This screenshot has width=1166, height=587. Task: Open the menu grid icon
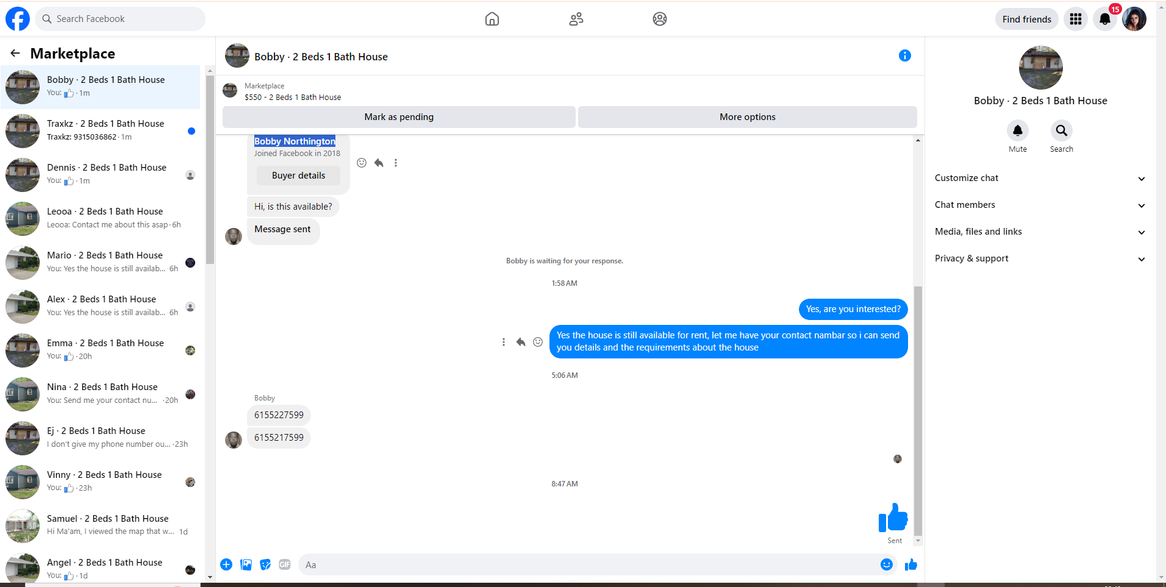pos(1076,19)
